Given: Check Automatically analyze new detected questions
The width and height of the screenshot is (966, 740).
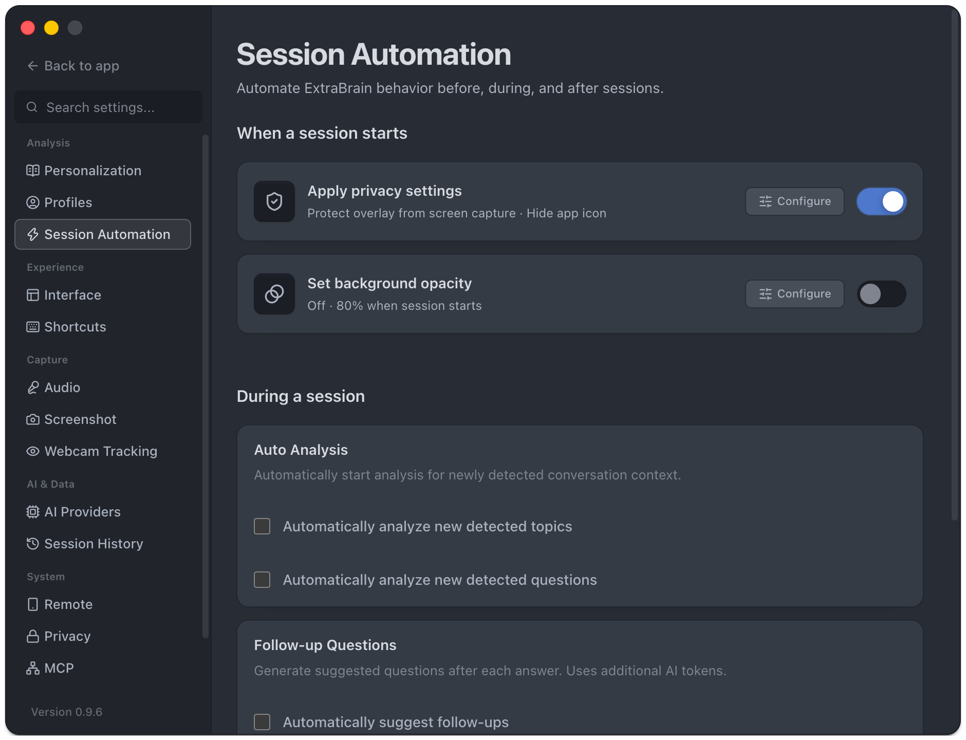Looking at the screenshot, I should tap(262, 580).
